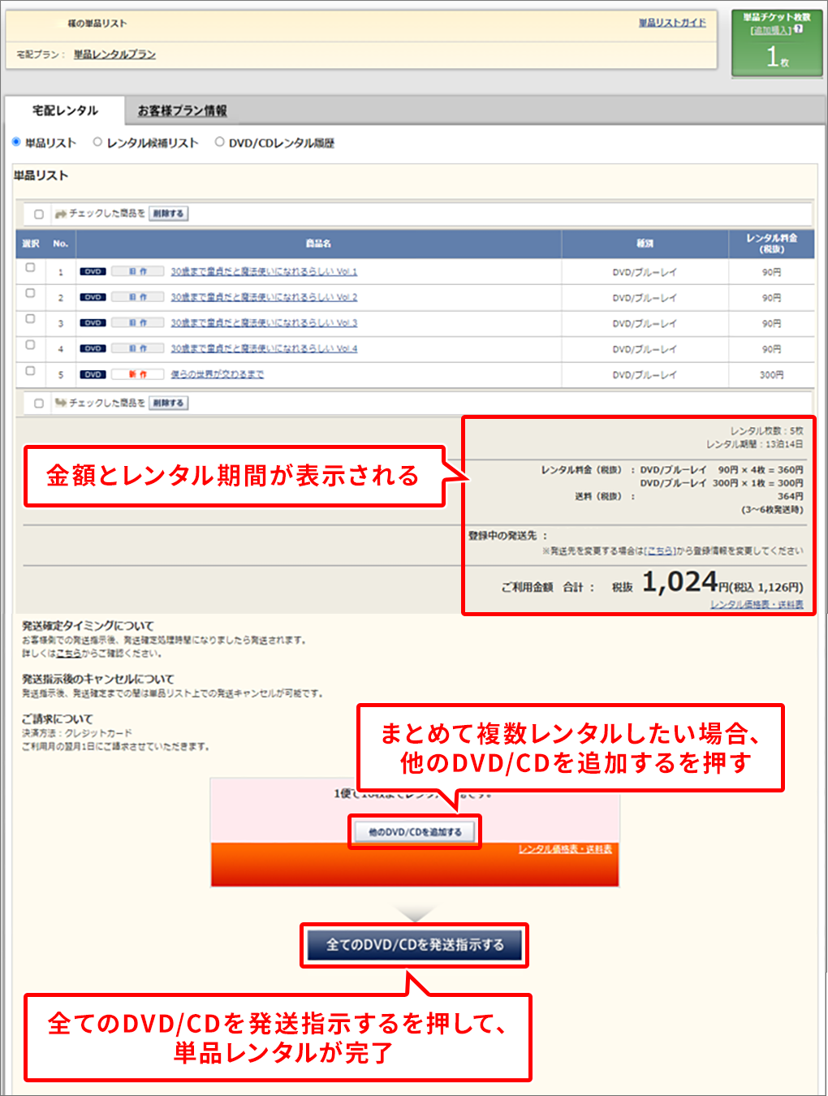Click the help question mark icon near 追加購入
This screenshot has width=828, height=1096.
pos(799,29)
